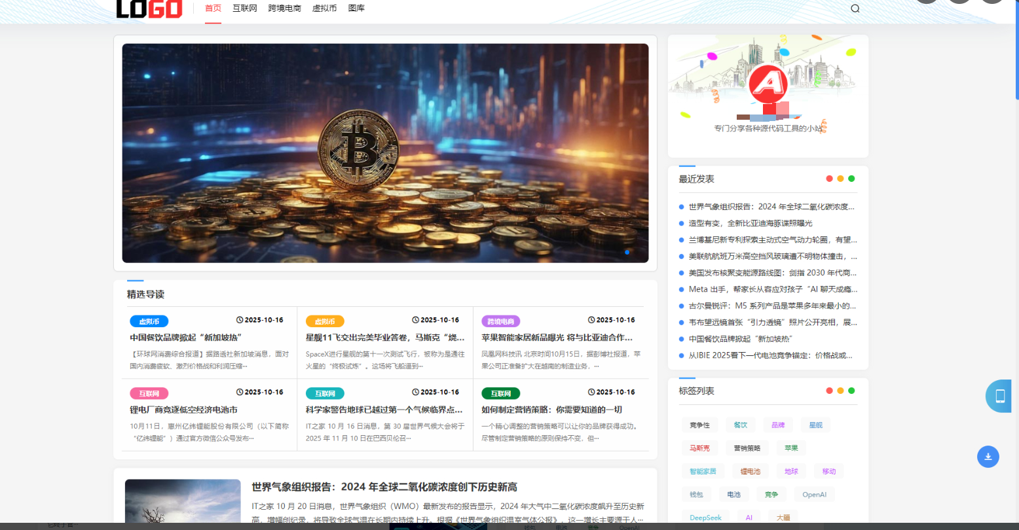Select the blue carousel indicator dot
Viewport: 1019px width, 530px height.
[x=627, y=252]
